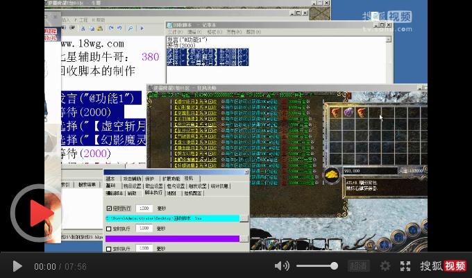The height and width of the screenshot is (278, 472).
Task: Open the 编辑脚本 tab
Action: pyautogui.click(x=115, y=193)
